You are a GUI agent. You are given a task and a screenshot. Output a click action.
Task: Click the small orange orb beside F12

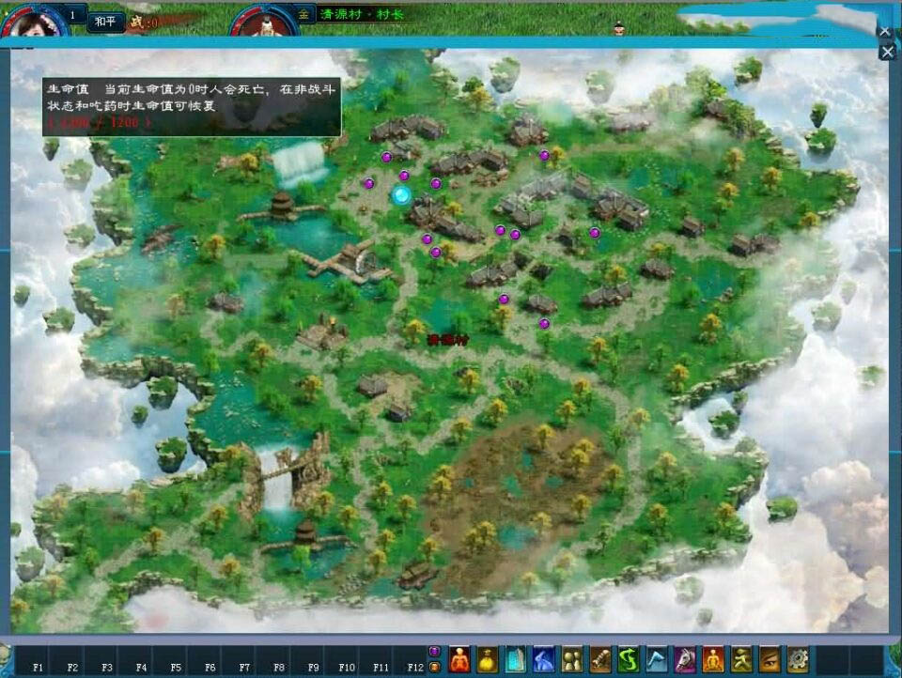435,667
